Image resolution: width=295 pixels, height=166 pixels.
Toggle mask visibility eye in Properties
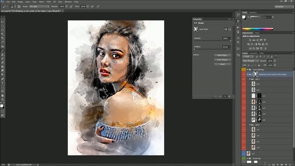[x=224, y=96]
